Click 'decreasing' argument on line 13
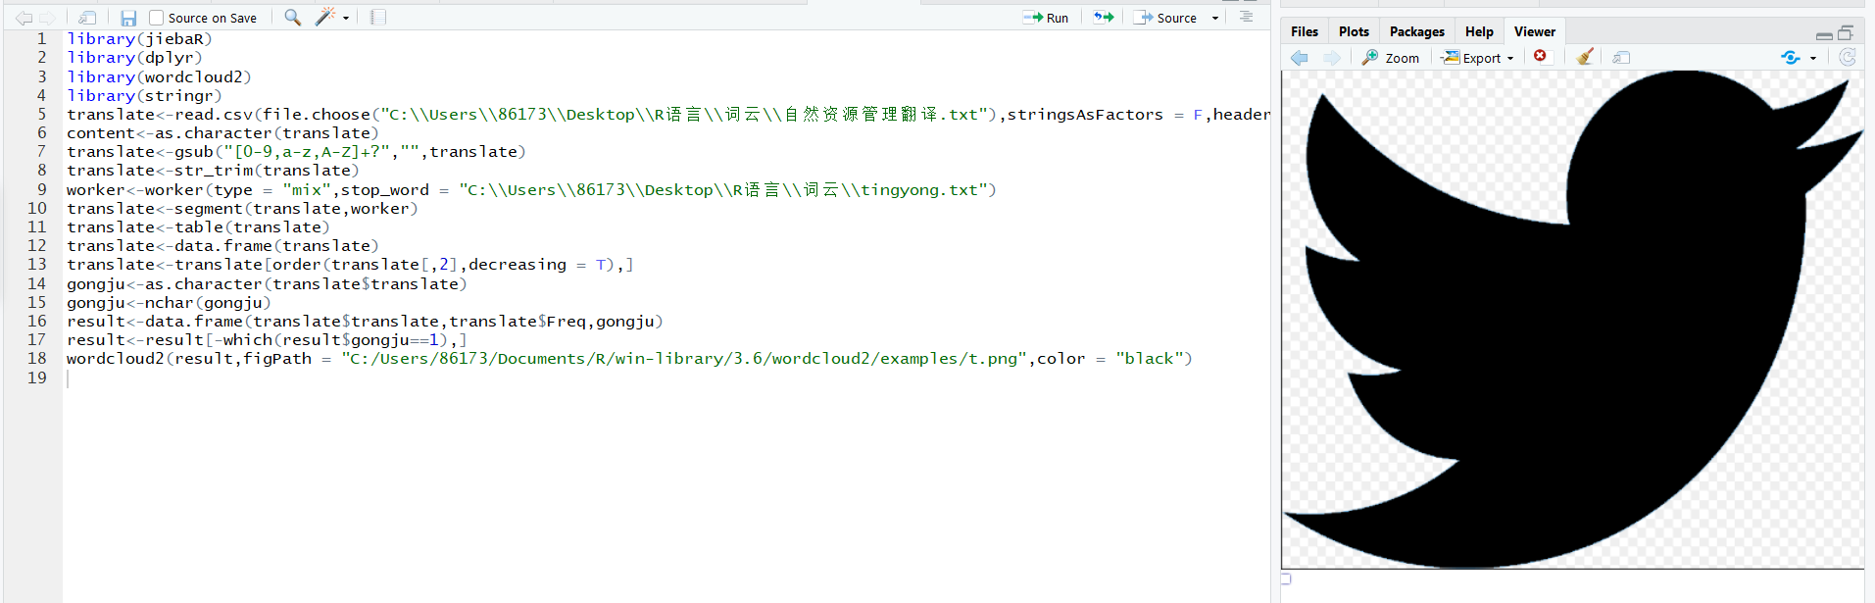The image size is (1875, 603). click(518, 265)
